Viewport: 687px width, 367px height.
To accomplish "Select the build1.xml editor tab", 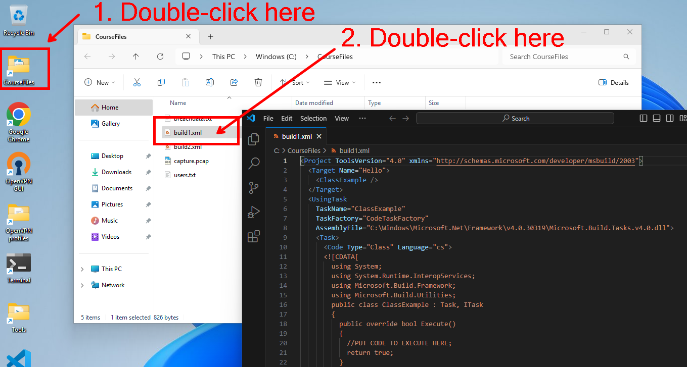I will 296,136.
